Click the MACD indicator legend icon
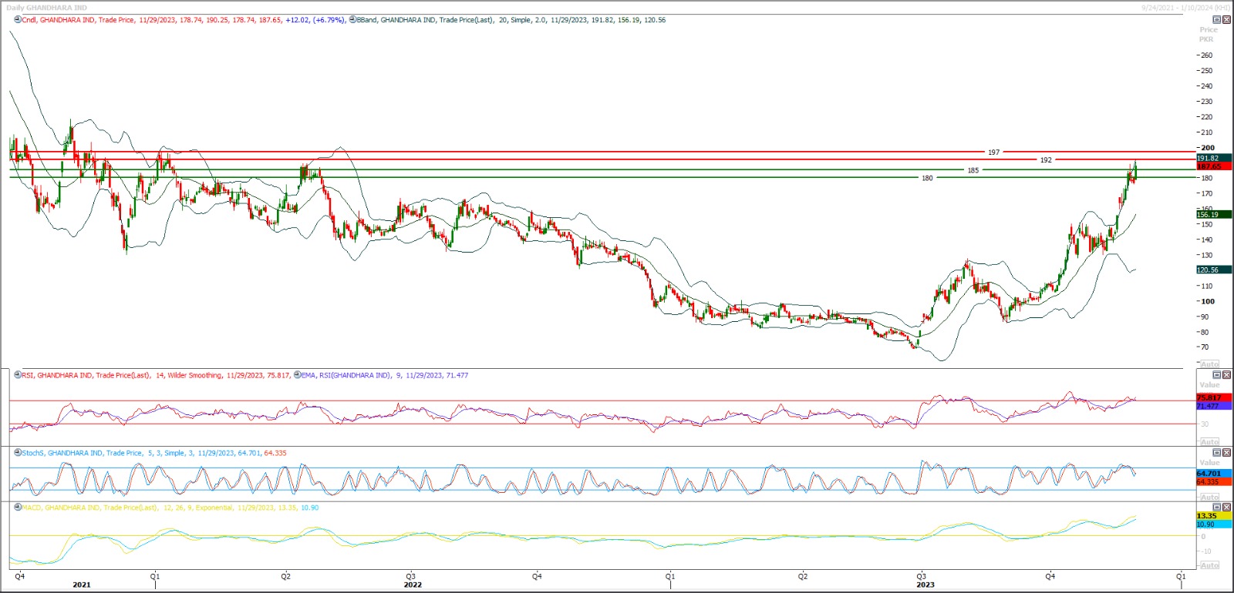This screenshot has height=593, width=1234. [x=17, y=508]
